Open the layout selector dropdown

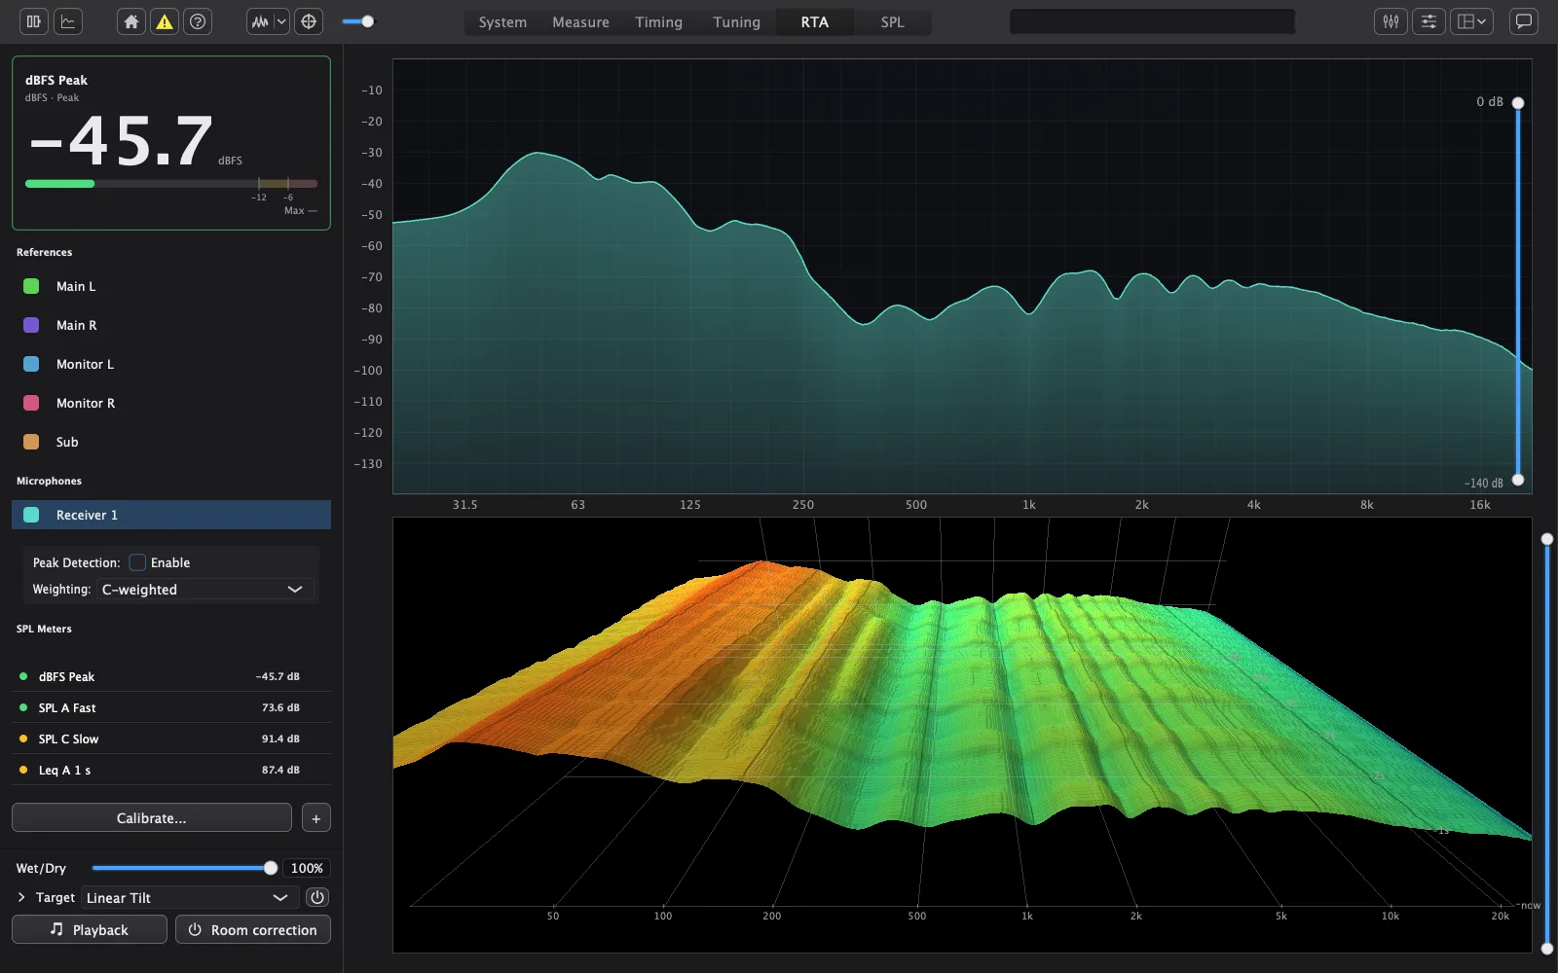coord(1471,21)
